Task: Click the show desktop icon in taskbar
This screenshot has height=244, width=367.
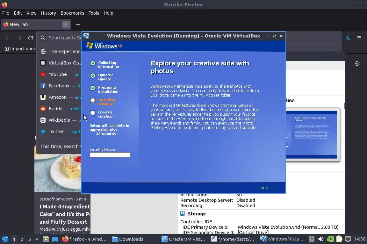Action: 55,239
